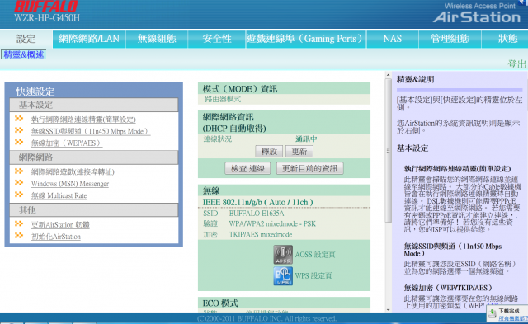The width and height of the screenshot is (528, 324).
Task: Switch to the NAS tab
Action: pos(393,39)
